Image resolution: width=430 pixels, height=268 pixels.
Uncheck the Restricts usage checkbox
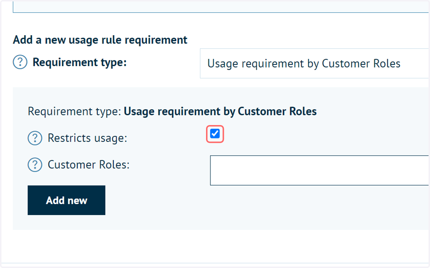pos(215,134)
